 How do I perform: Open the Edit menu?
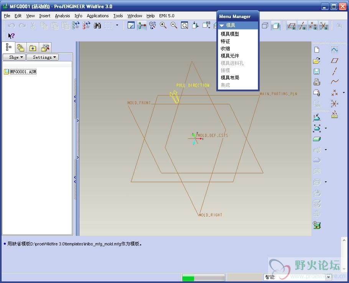(18, 16)
